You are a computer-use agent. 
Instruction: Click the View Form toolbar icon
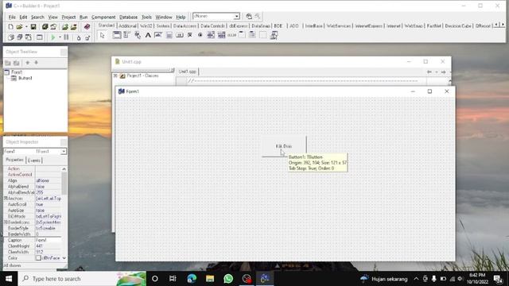[19, 37]
